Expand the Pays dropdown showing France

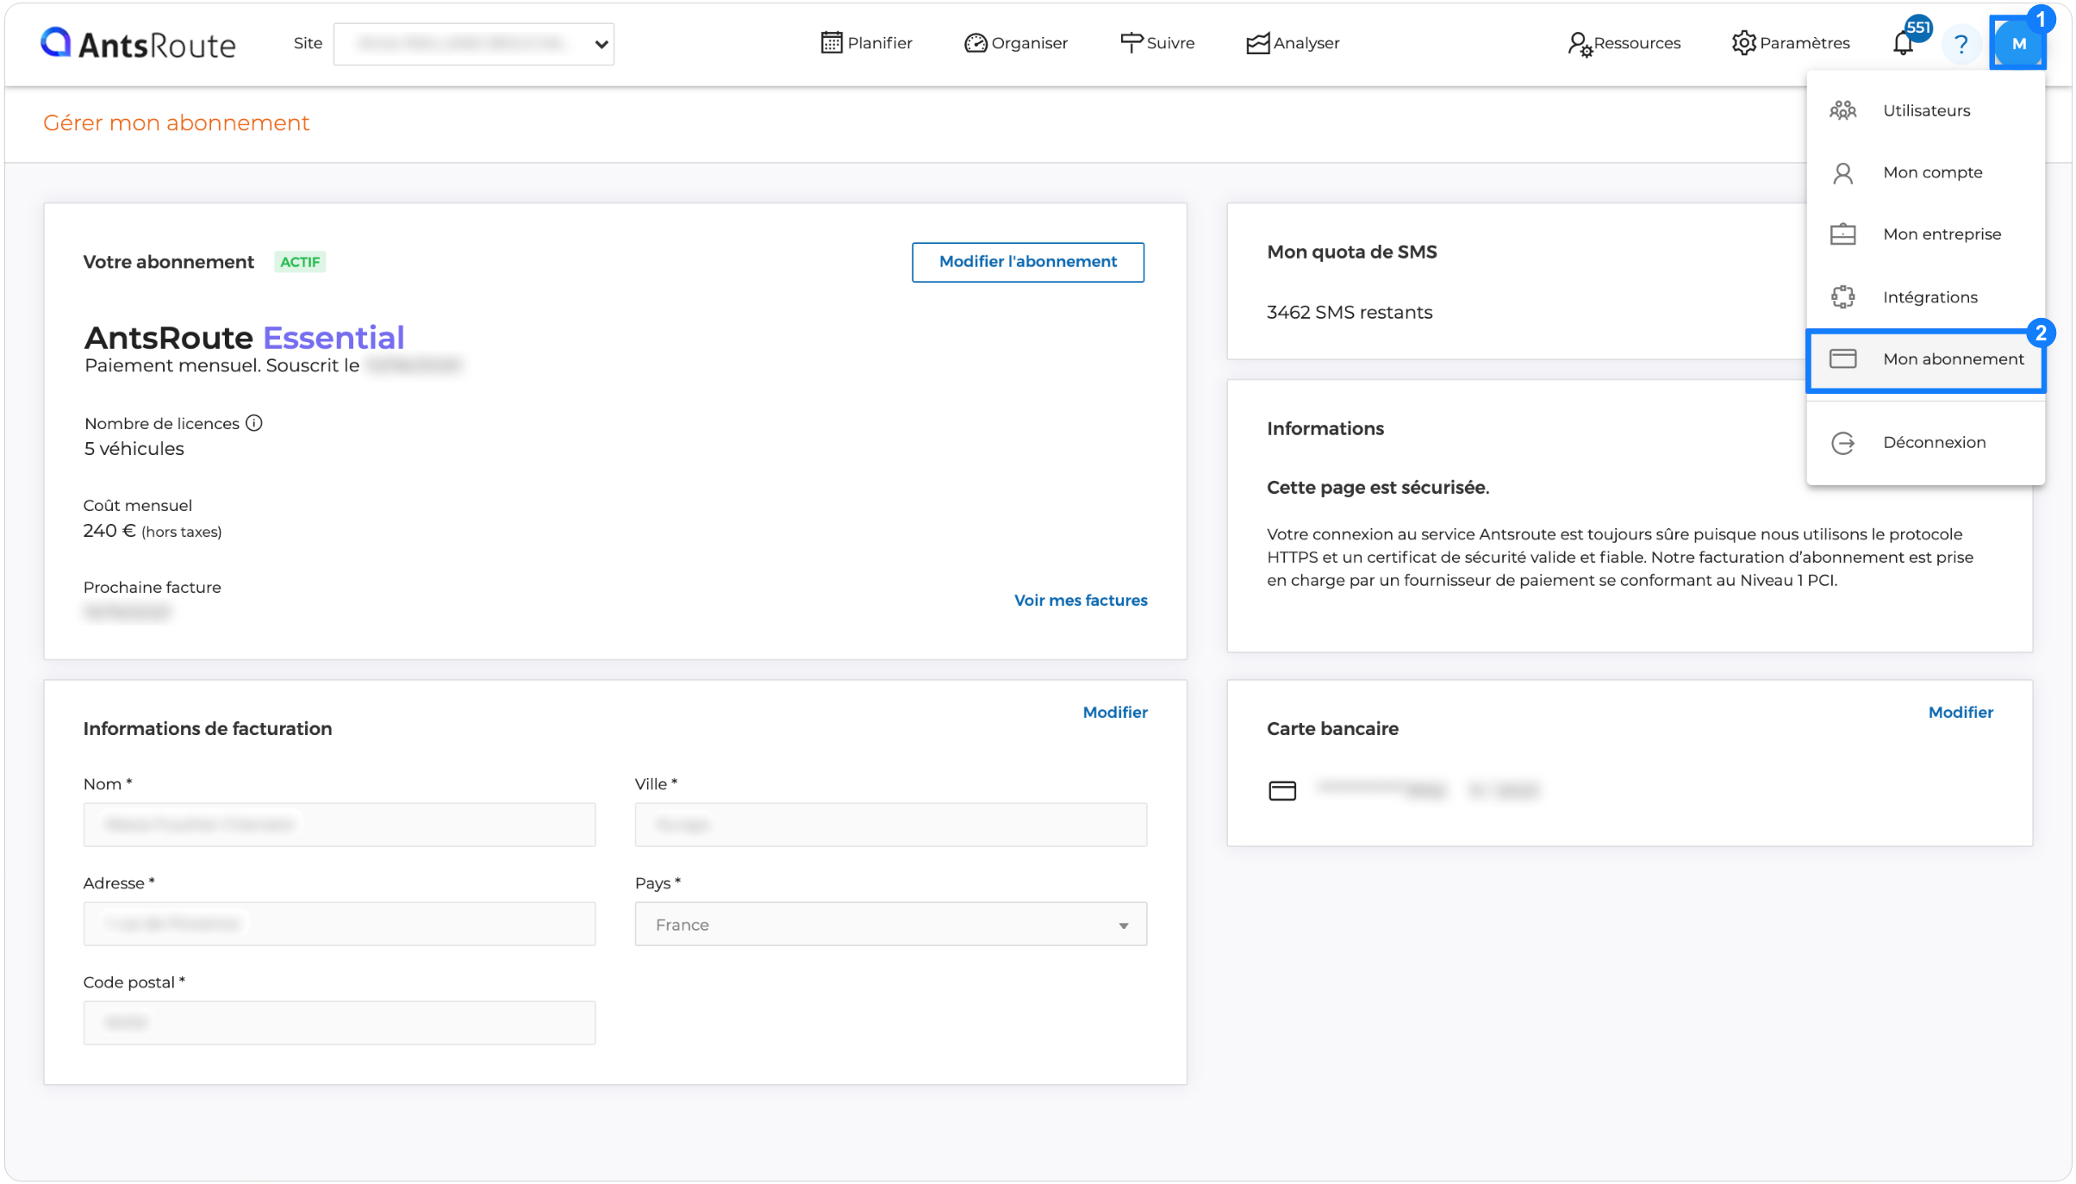[x=890, y=924]
